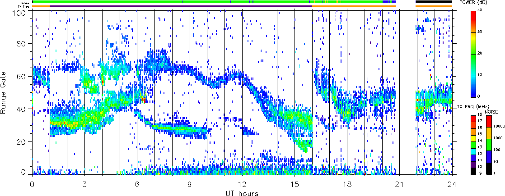Select the blue 0–10 dB segment of POWER colorbar

pos(473,86)
